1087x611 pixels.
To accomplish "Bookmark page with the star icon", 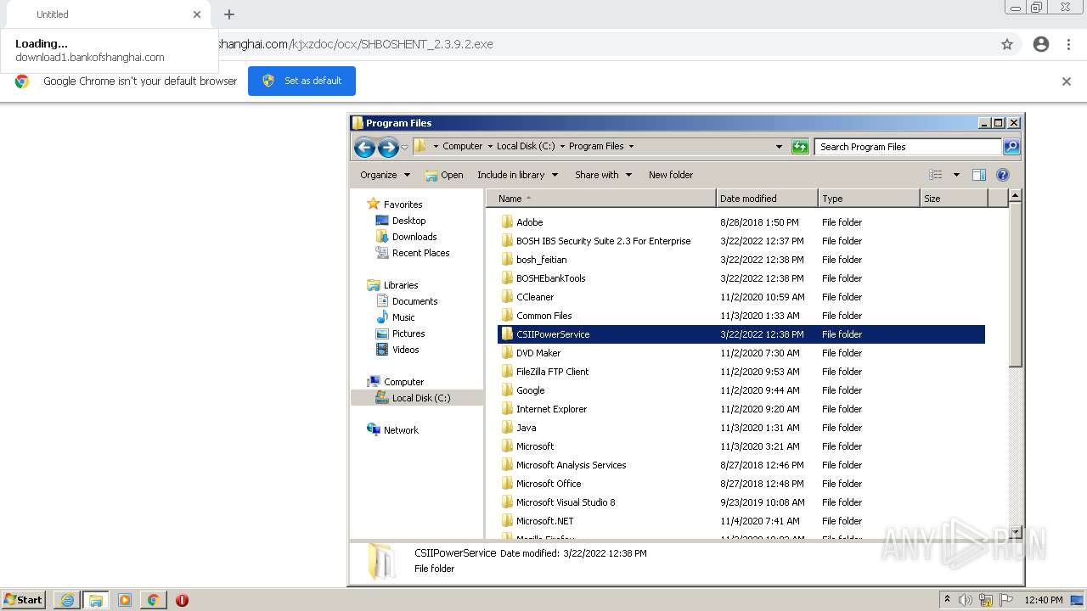I will click(1007, 44).
